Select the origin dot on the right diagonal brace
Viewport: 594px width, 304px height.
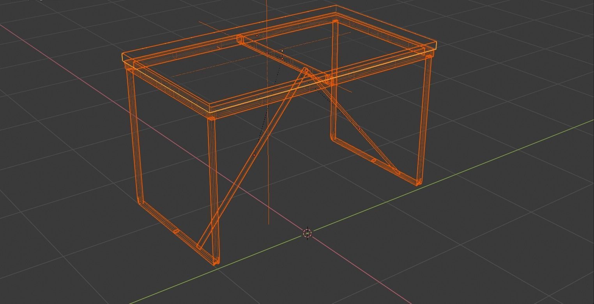pyautogui.click(x=359, y=129)
